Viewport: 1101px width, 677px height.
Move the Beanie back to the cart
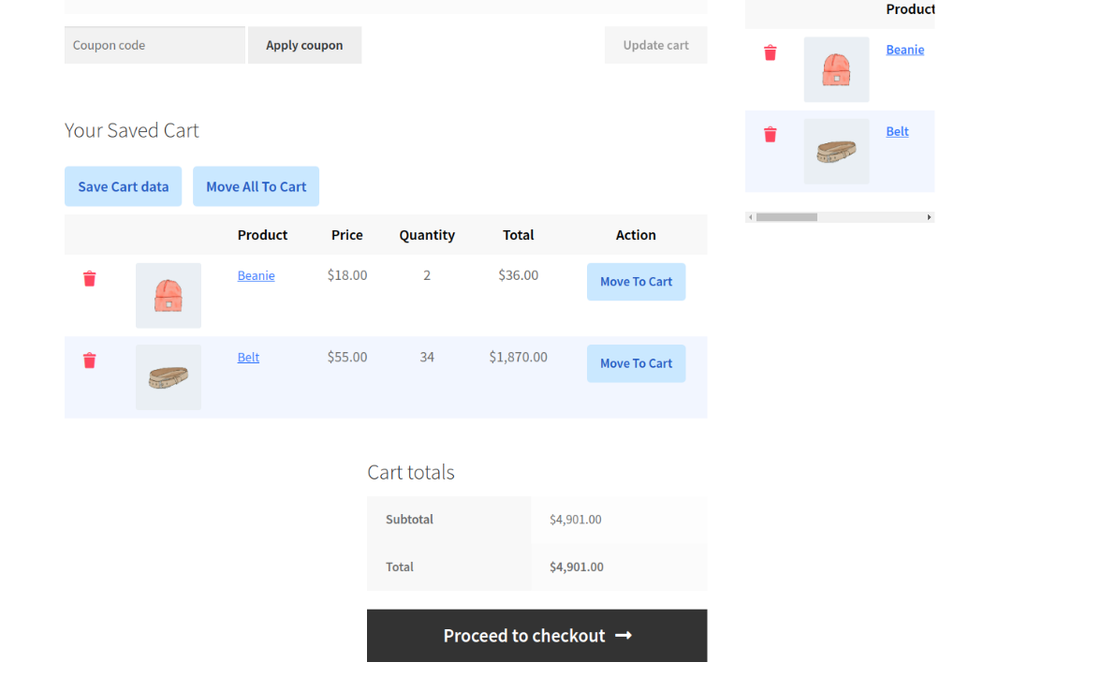coord(636,282)
